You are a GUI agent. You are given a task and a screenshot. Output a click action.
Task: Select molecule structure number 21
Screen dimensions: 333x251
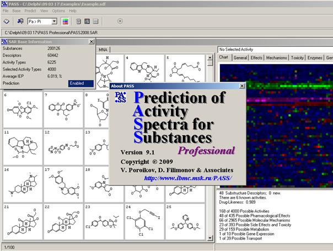(23, 222)
